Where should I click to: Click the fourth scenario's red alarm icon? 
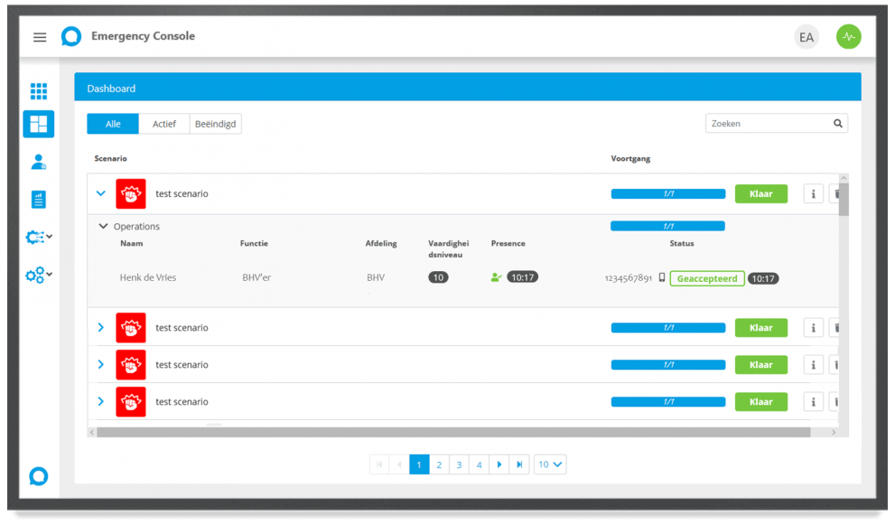pos(131,401)
